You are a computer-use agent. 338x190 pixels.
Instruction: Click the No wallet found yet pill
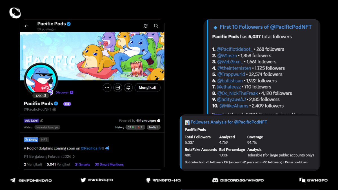47,127
